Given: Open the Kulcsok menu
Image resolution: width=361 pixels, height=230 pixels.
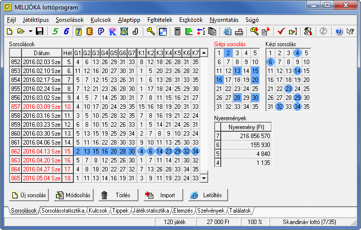Looking at the screenshot, I should point(101,20).
